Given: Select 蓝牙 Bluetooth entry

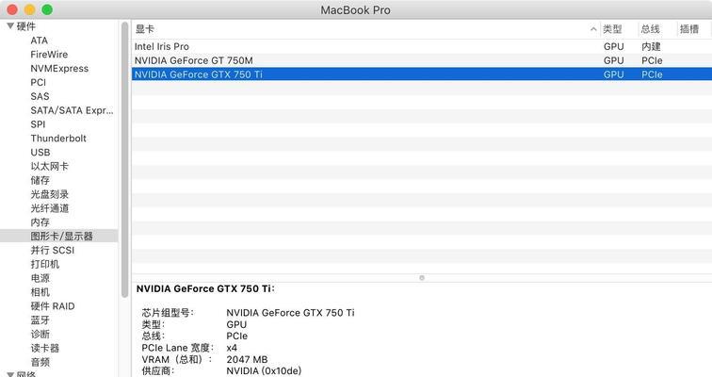Looking at the screenshot, I should [x=40, y=320].
